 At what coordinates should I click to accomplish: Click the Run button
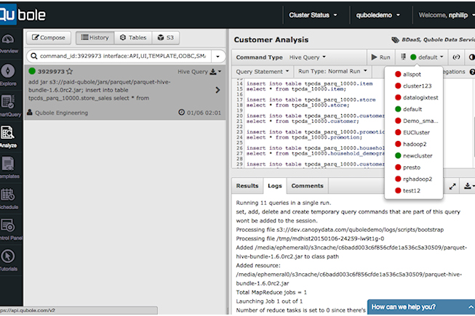click(x=380, y=57)
